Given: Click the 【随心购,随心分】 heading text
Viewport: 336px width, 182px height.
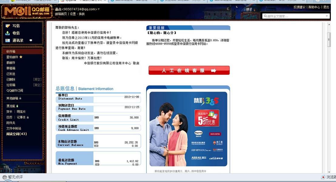Looking at the screenshot, I should click(x=162, y=33).
